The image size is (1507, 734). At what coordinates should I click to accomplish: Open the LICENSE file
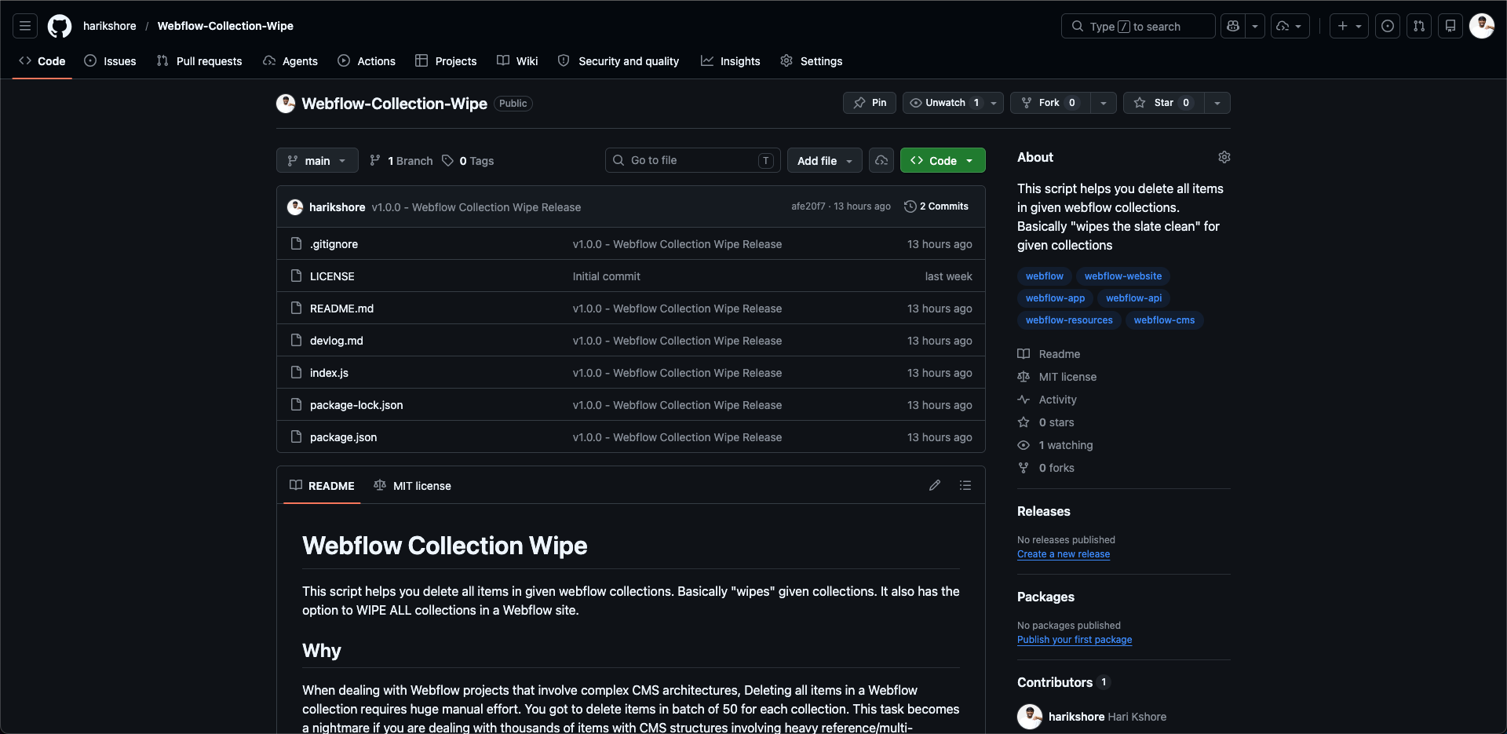tap(332, 276)
